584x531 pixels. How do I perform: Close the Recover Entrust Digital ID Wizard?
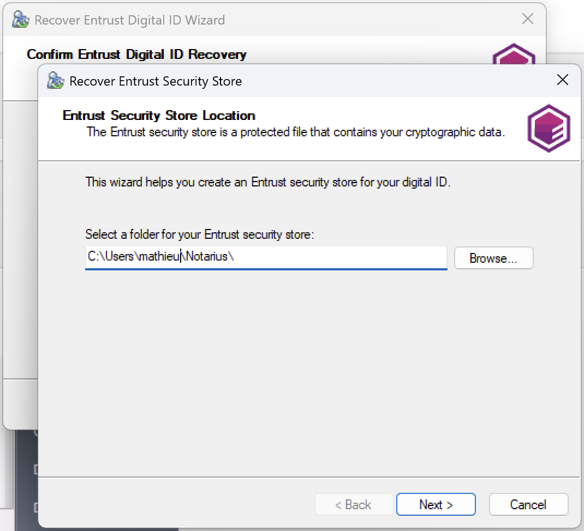[527, 19]
